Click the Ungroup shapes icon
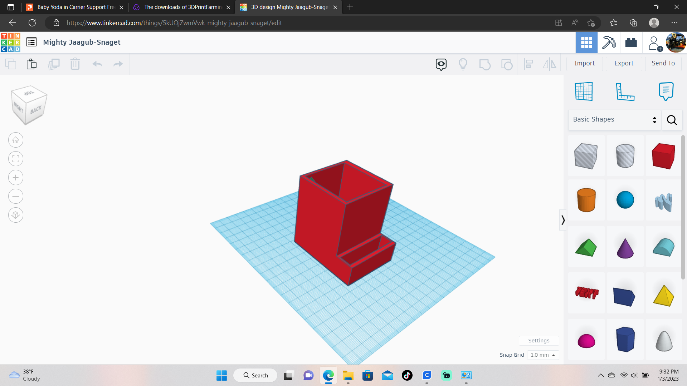Screen dimensions: 687x386 point(507,64)
